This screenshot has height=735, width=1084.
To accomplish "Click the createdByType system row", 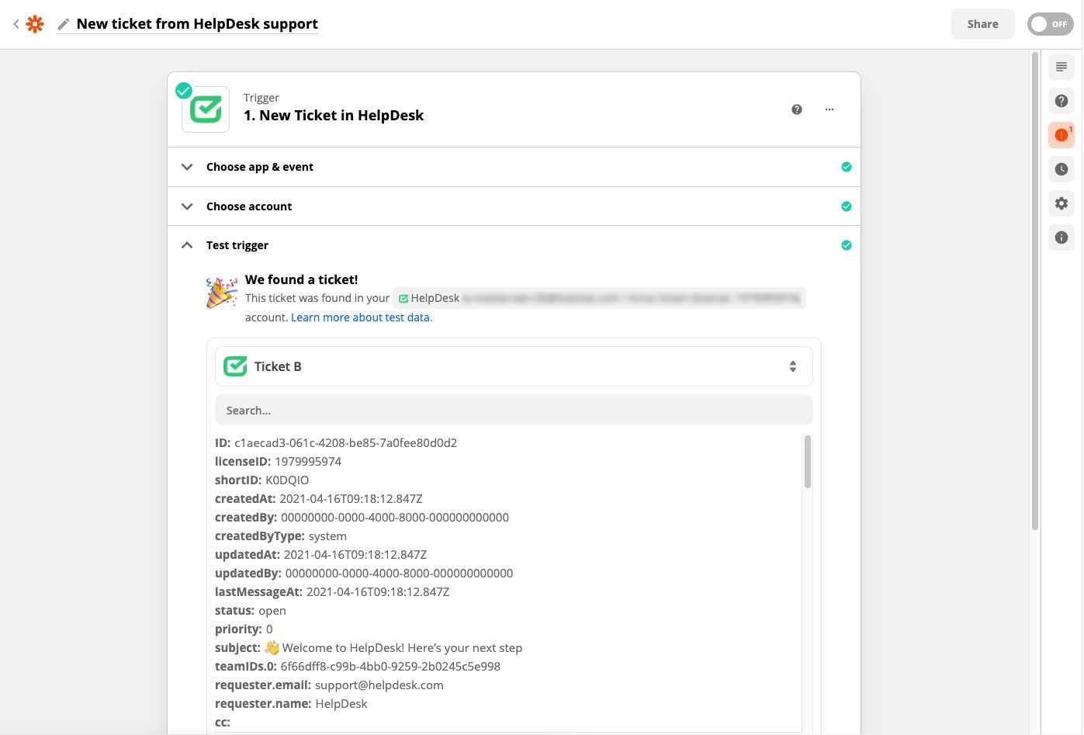I will 281,536.
